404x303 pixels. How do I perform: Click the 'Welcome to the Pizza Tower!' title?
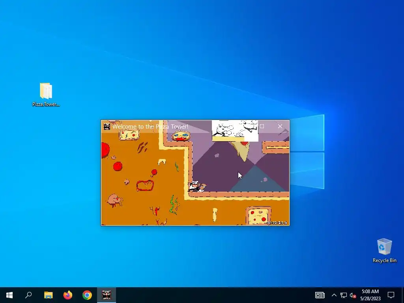click(150, 127)
